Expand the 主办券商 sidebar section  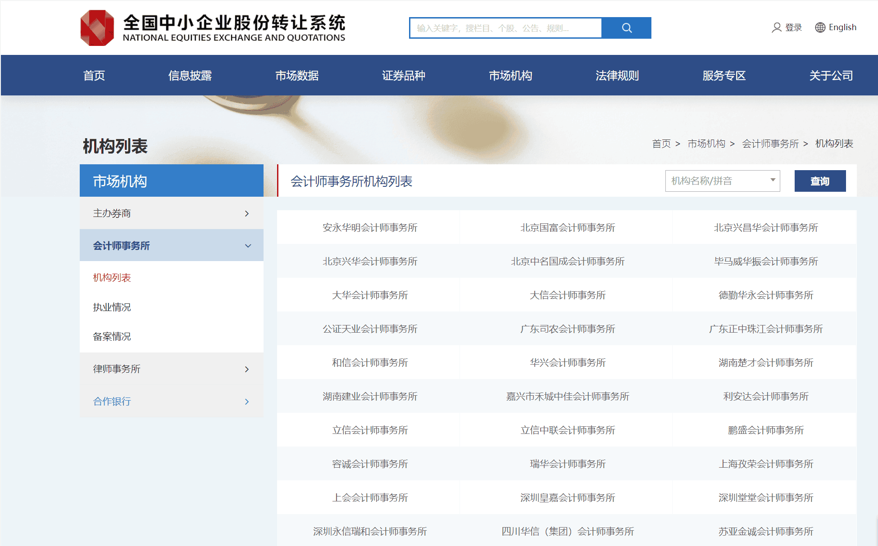pos(171,213)
